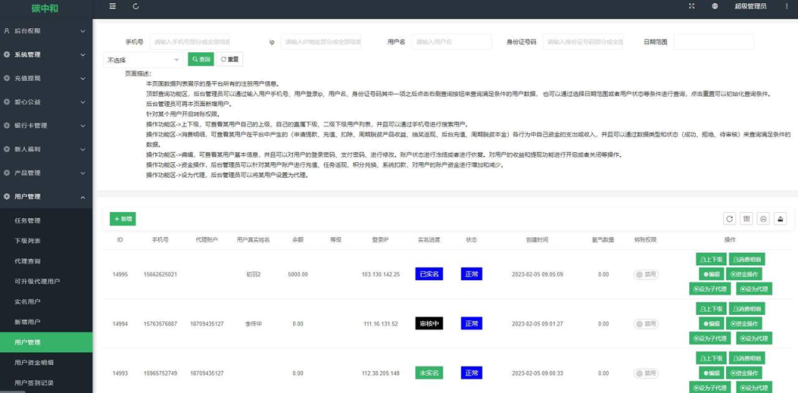
Task: Click the gear icon beside 新人福利
Action: tap(6, 149)
